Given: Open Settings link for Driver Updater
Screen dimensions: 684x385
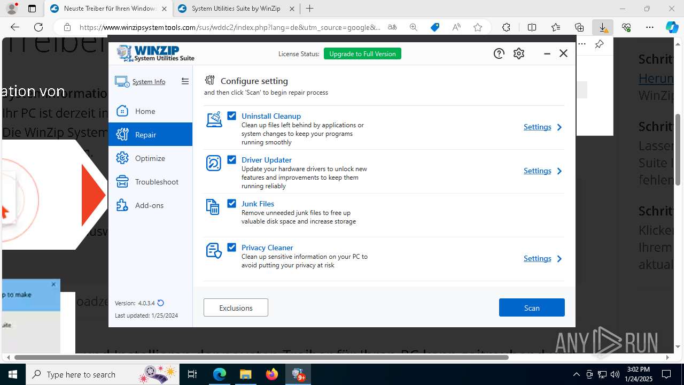Looking at the screenshot, I should (537, 171).
